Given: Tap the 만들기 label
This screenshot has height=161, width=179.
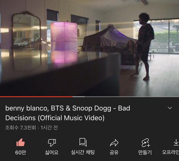Looking at the screenshot, I should (x=145, y=152).
